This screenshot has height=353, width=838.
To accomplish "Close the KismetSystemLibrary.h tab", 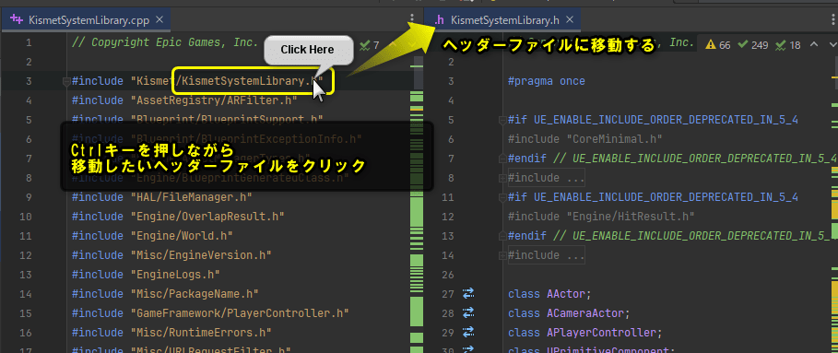I will pyautogui.click(x=570, y=20).
